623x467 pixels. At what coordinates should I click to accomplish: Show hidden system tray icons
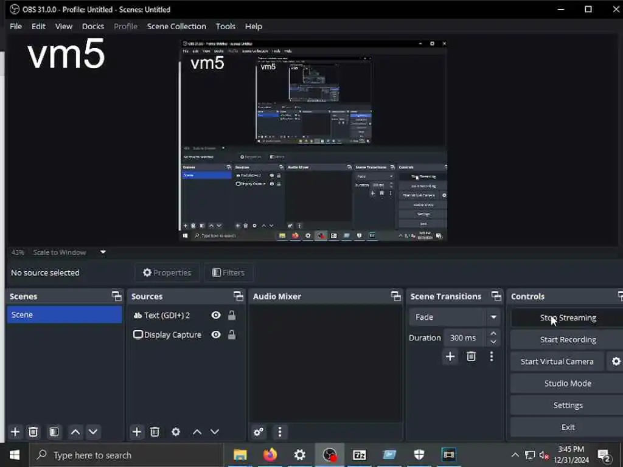(x=515, y=455)
